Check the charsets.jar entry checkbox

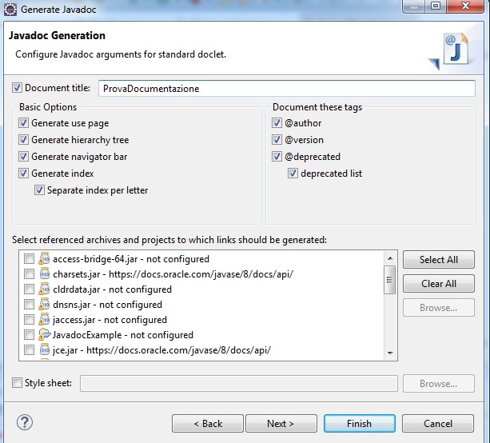click(29, 273)
